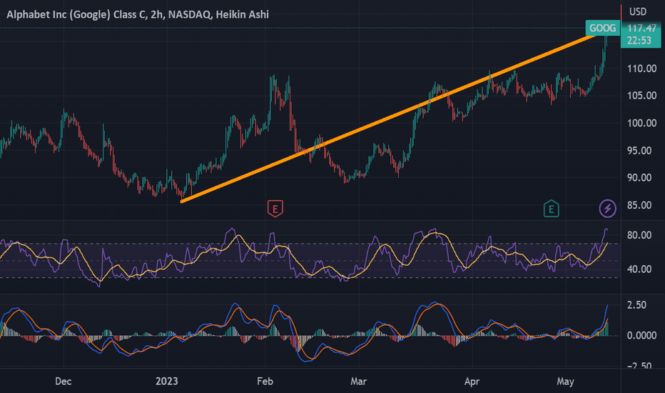This screenshot has width=665, height=393.
Task: Click the 85.00 price axis label
Action: click(x=639, y=205)
